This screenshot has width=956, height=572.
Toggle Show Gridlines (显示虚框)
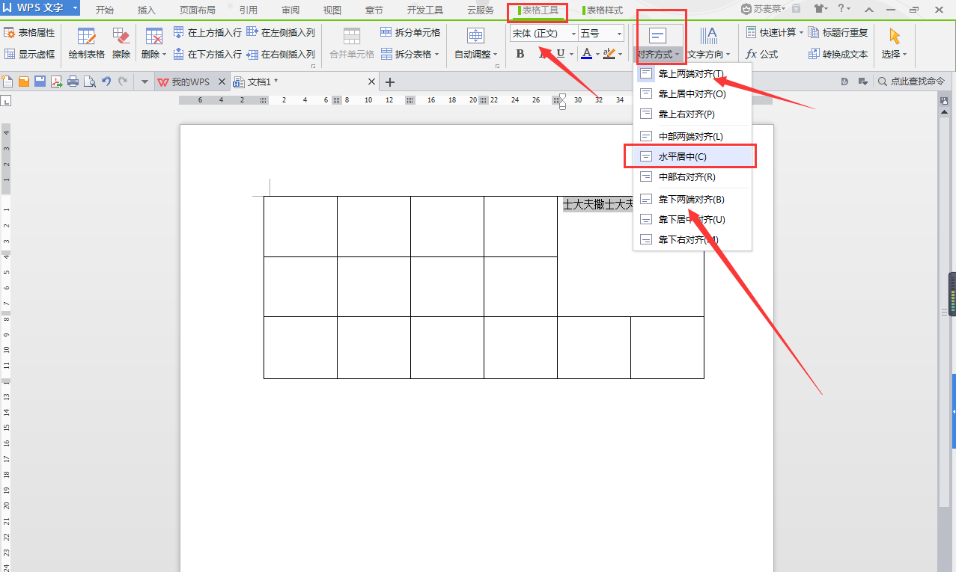(29, 54)
